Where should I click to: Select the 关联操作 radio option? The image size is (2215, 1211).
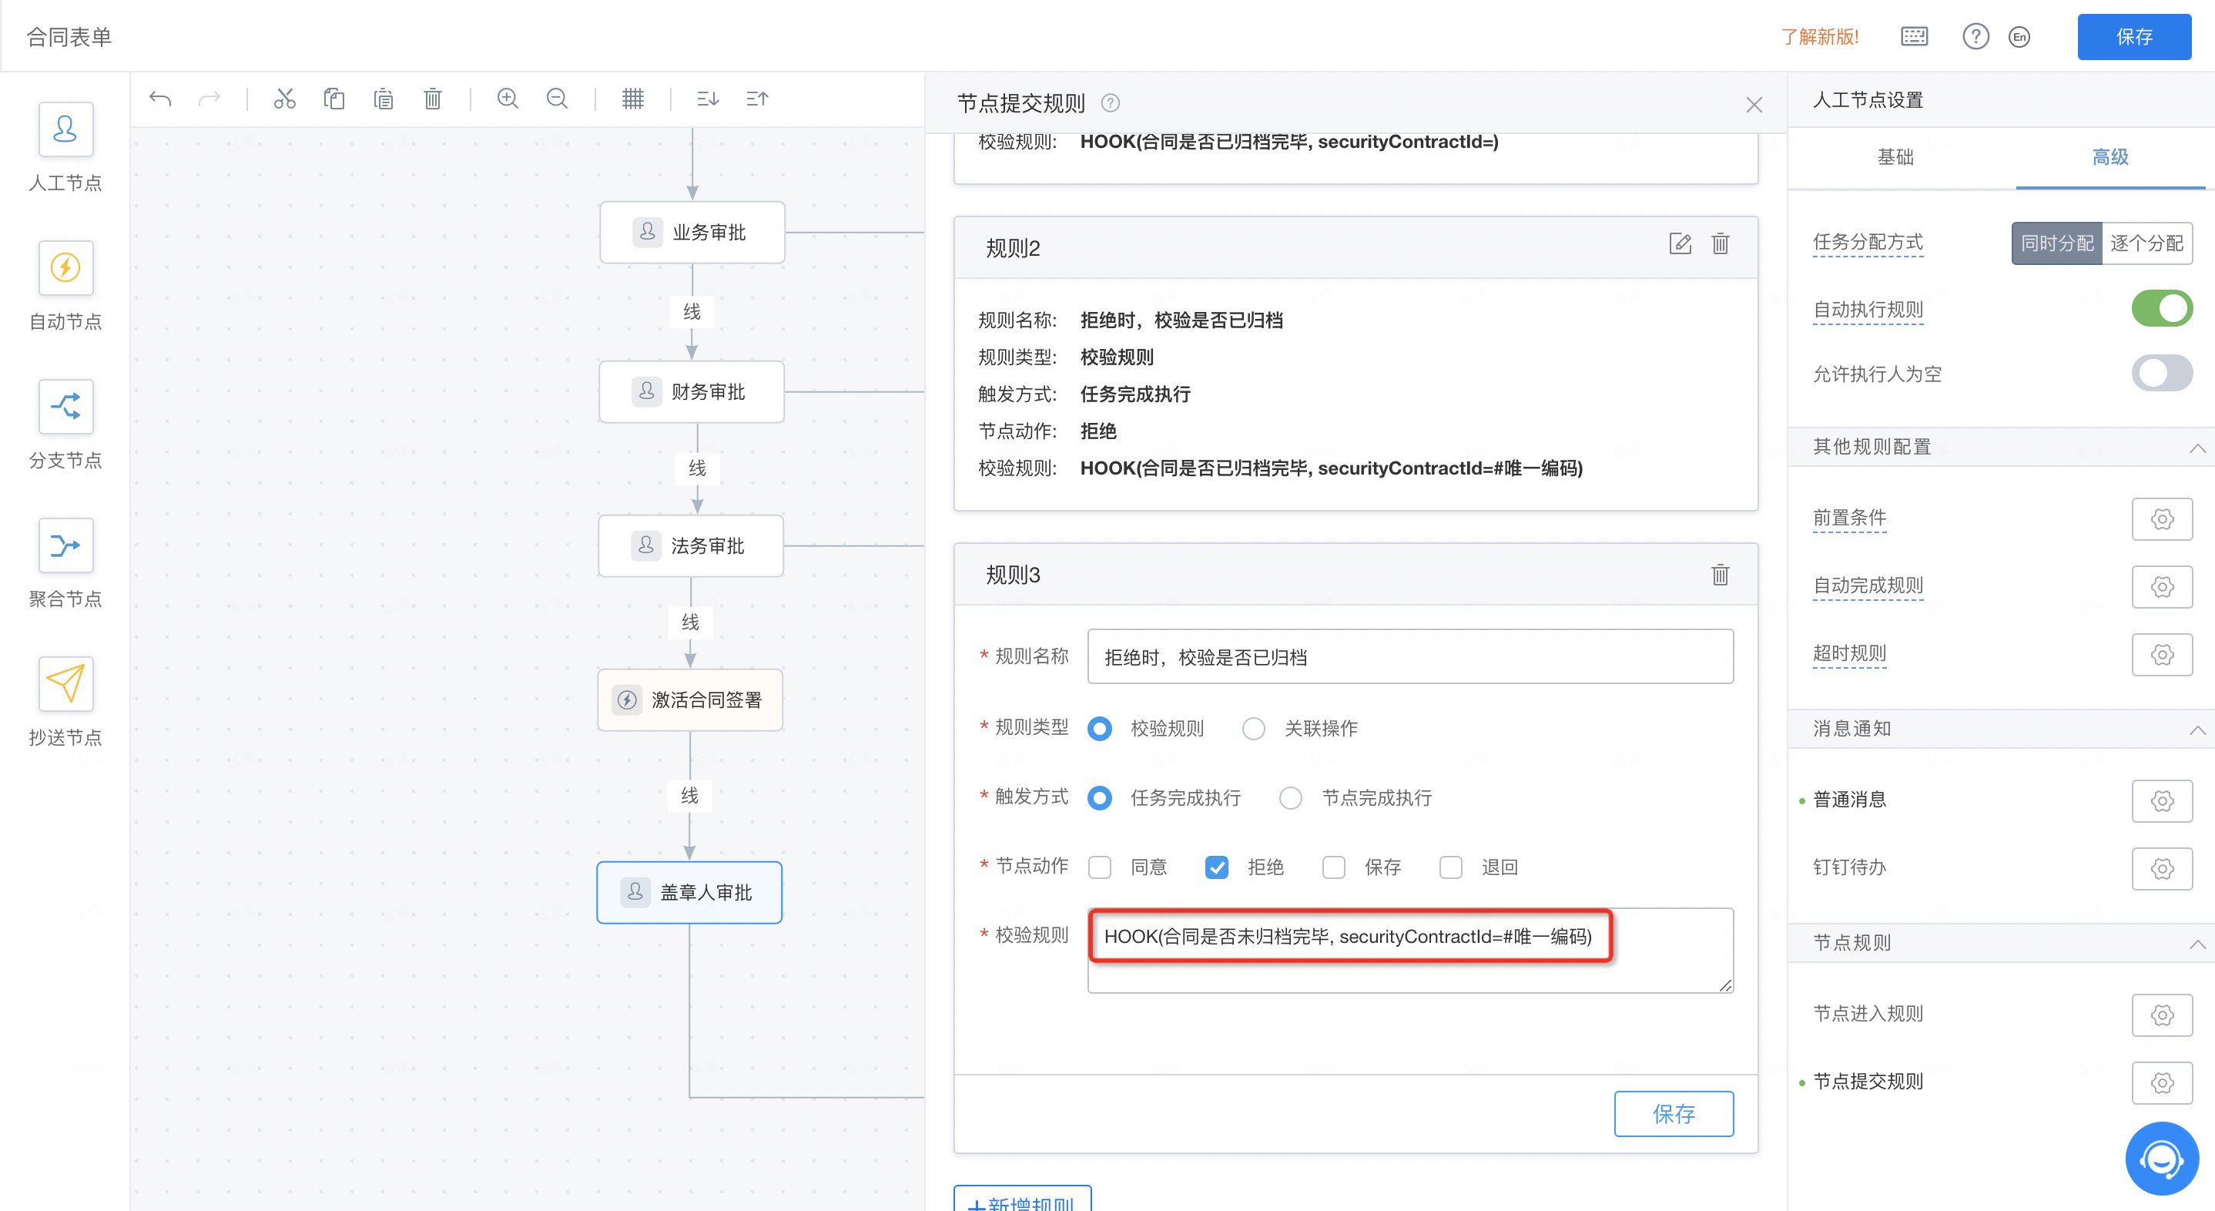[1254, 729]
